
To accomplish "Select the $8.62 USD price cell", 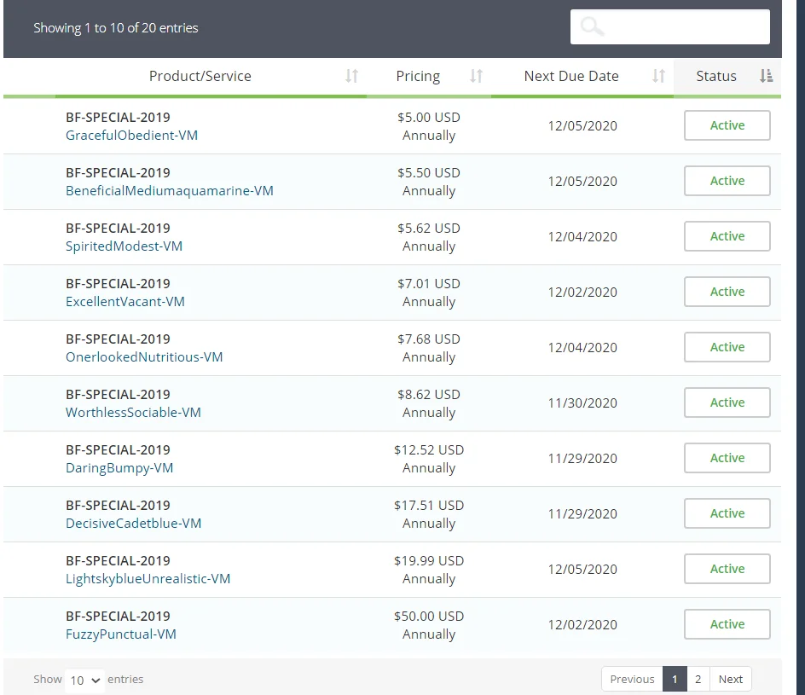I will tap(429, 403).
